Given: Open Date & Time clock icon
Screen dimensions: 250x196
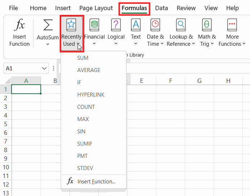Looking at the screenshot, I should (155, 25).
